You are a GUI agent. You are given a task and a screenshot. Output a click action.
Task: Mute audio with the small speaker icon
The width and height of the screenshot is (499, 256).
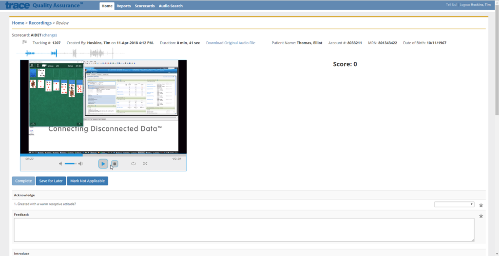pyautogui.click(x=60, y=164)
